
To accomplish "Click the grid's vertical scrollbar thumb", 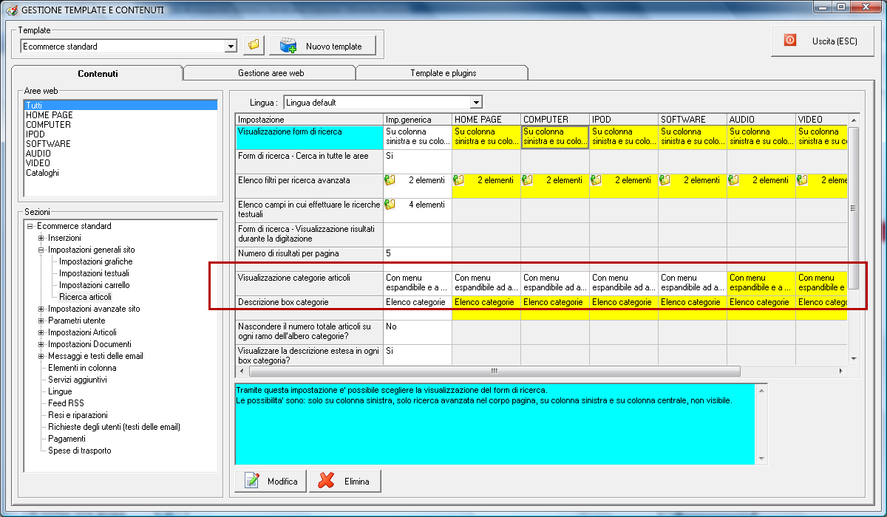I will tap(853, 208).
